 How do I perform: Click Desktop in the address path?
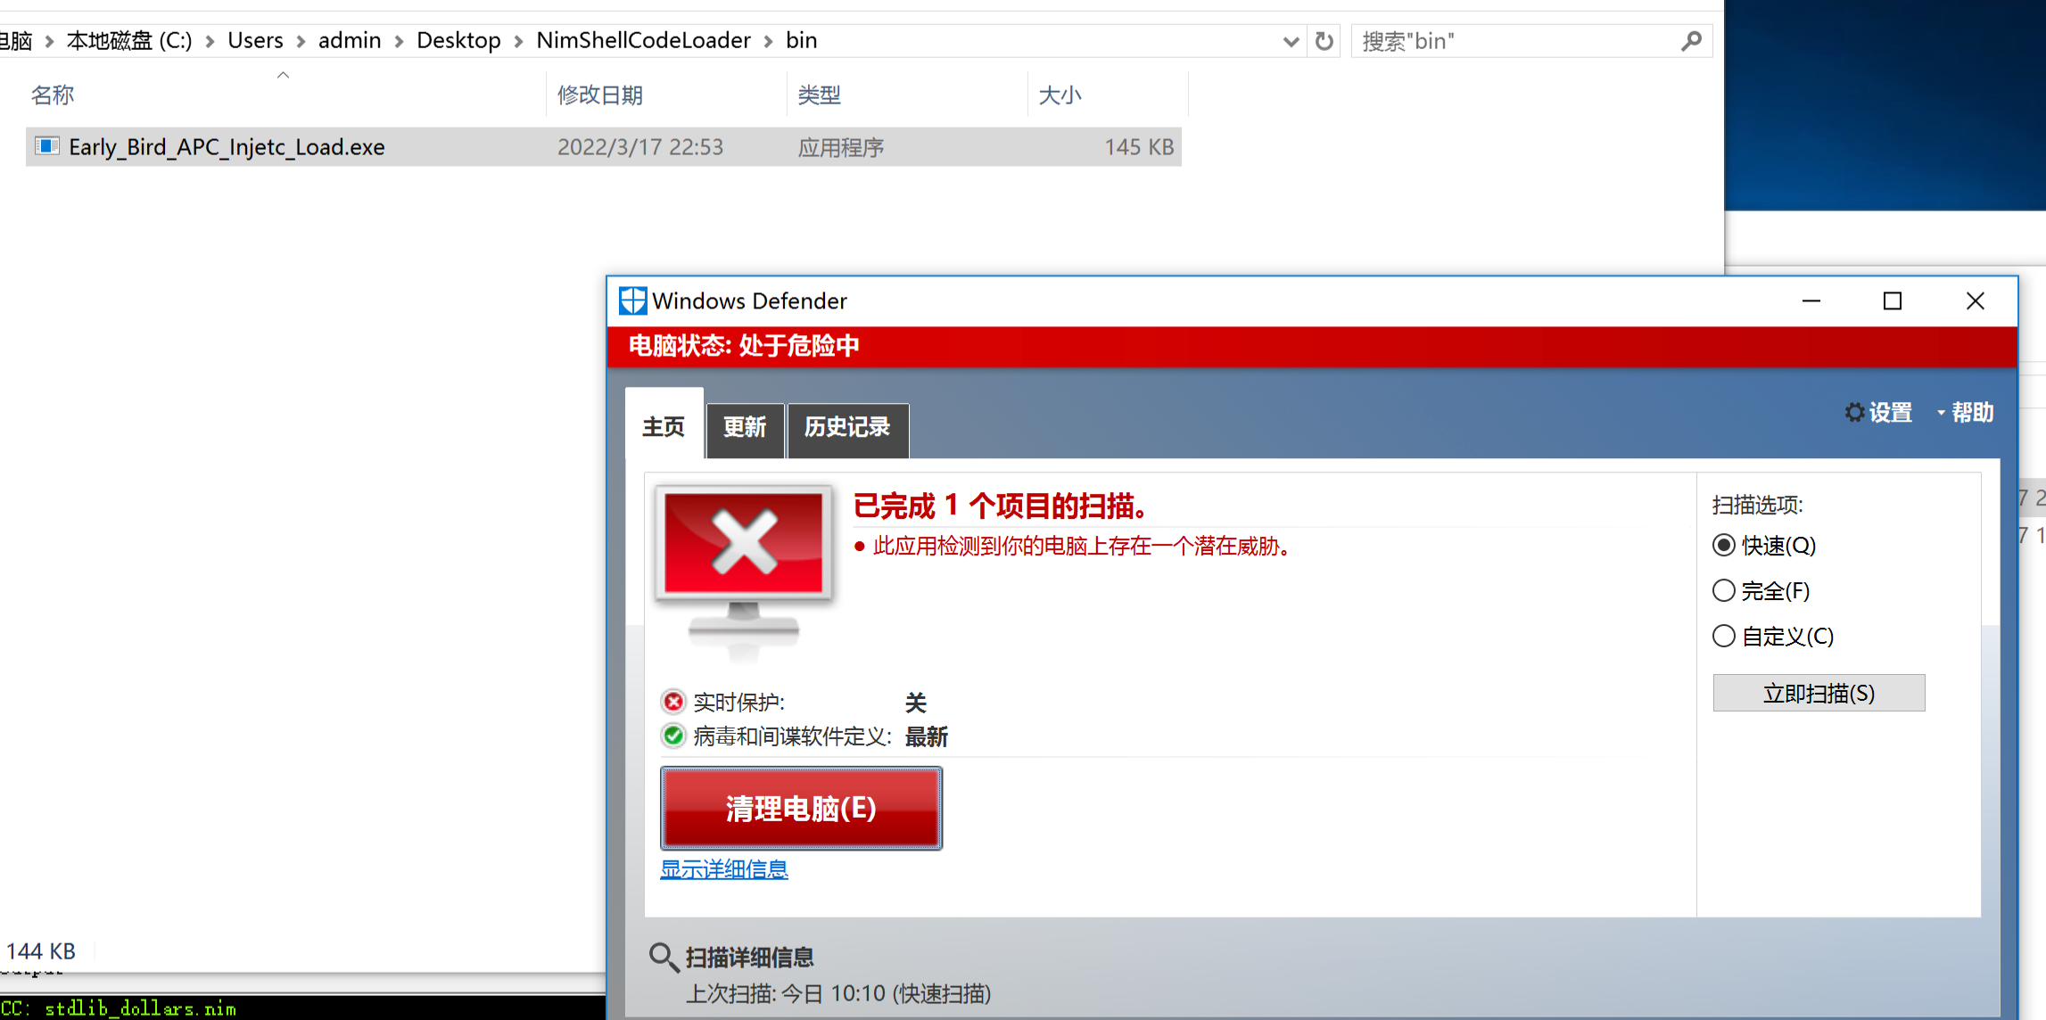coord(458,40)
